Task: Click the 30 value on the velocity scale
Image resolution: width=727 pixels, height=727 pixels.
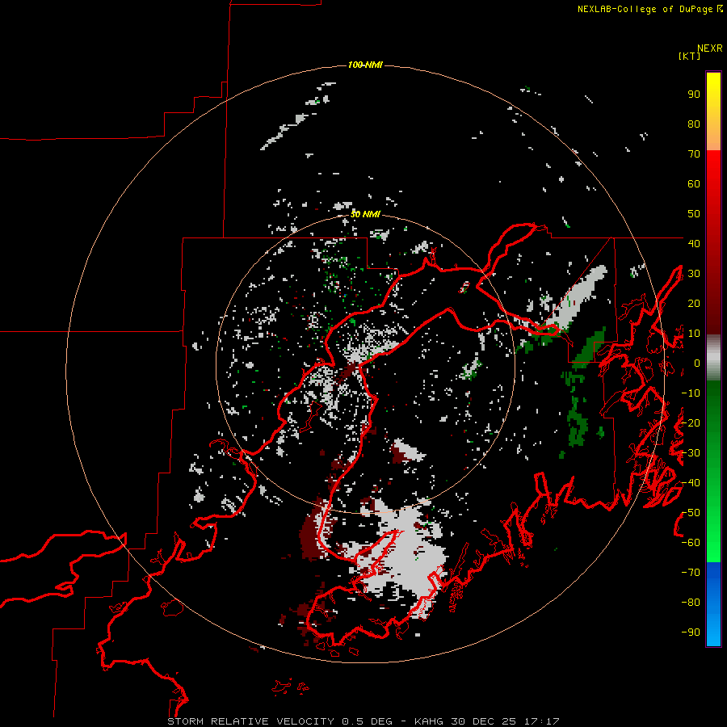Action: click(694, 274)
